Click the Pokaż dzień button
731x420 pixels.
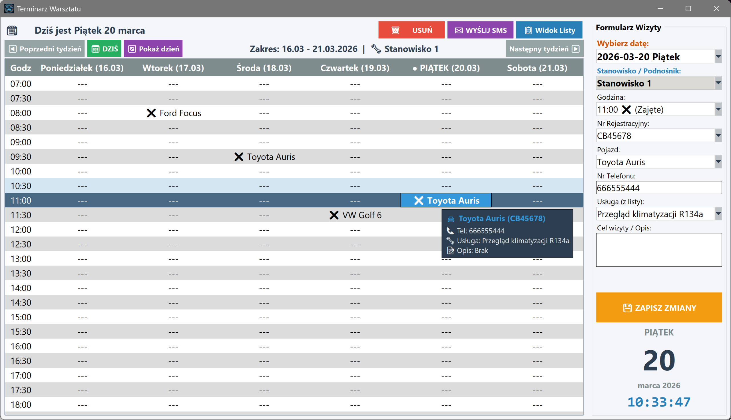[x=153, y=49]
